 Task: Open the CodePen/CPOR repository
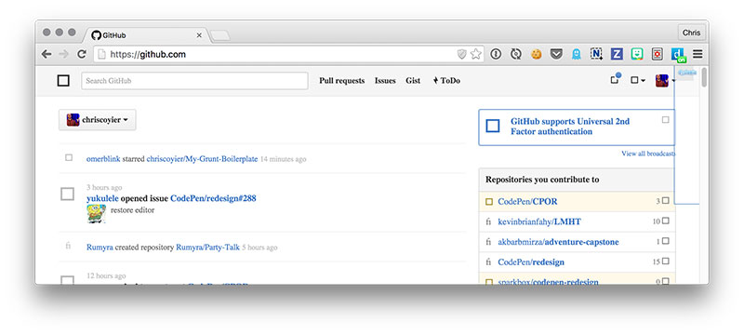(527, 202)
